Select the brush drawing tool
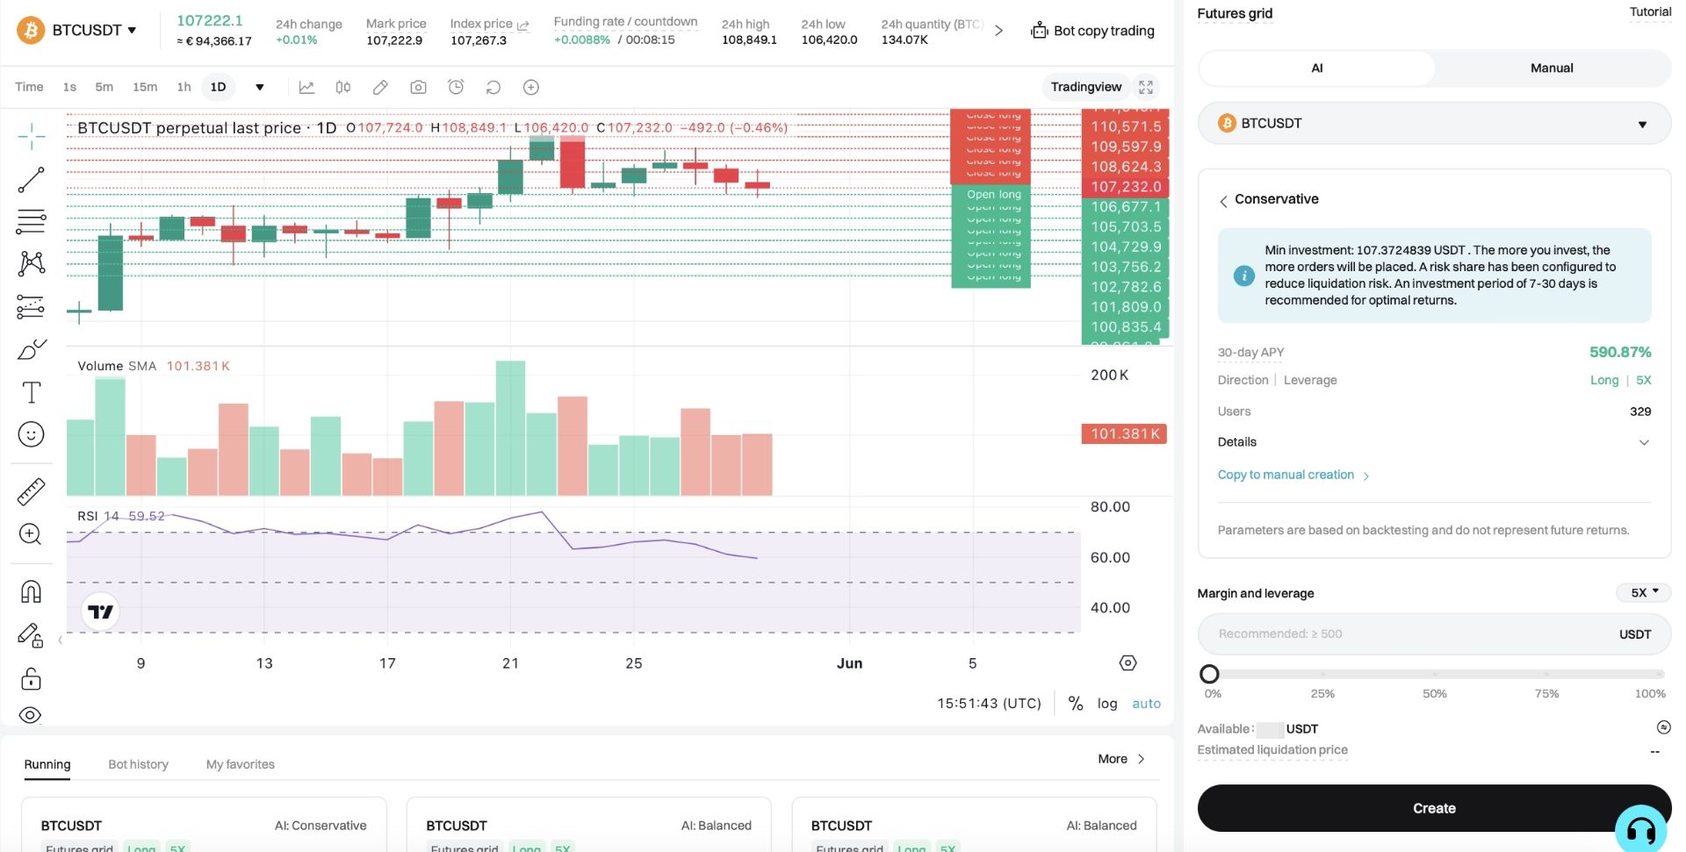This screenshot has height=852, width=1686. click(x=31, y=349)
